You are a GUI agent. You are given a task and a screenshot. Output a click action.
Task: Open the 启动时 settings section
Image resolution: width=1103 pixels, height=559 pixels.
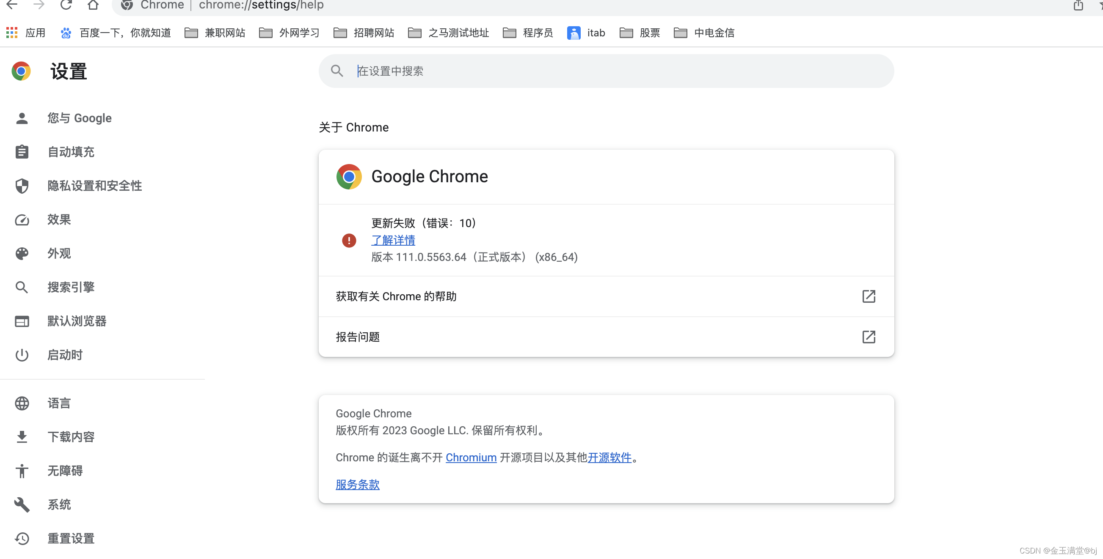65,355
